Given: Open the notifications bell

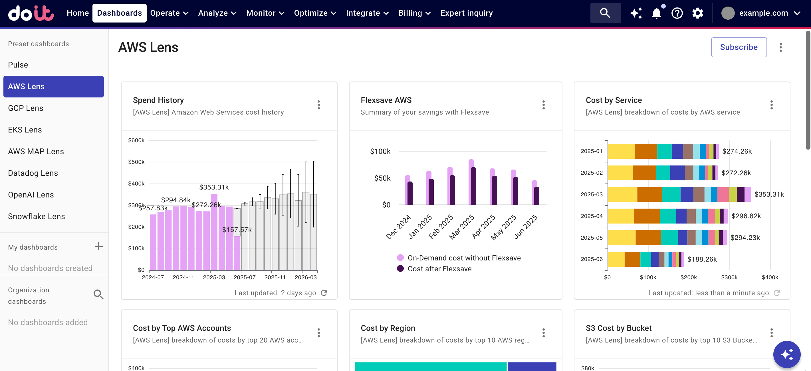Looking at the screenshot, I should (x=656, y=13).
